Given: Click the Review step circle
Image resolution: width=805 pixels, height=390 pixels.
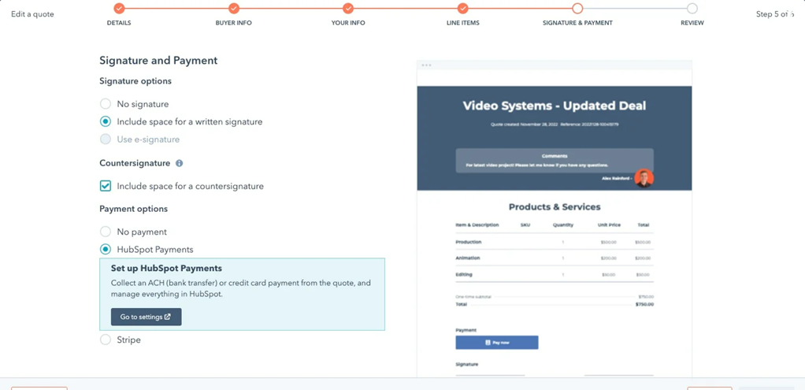Looking at the screenshot, I should pos(692,9).
